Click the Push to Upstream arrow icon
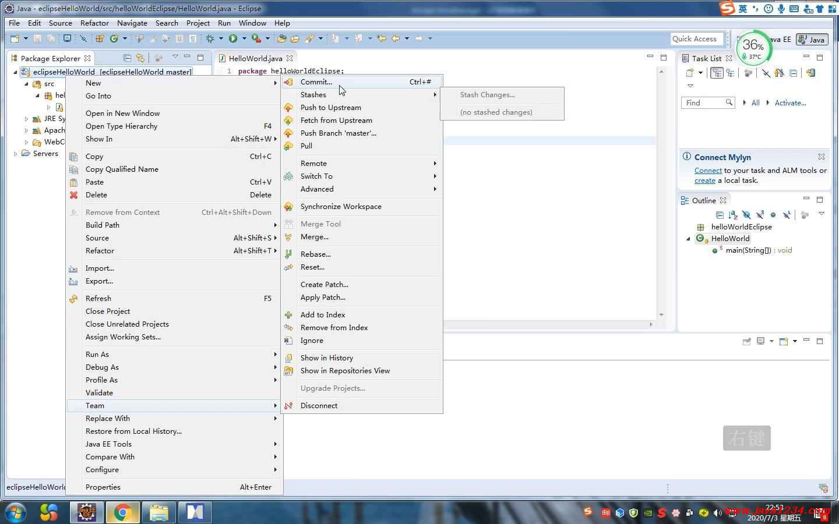 pos(288,108)
